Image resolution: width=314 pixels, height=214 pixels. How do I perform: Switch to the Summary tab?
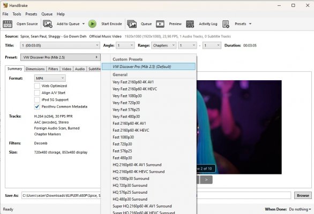coord(14,68)
